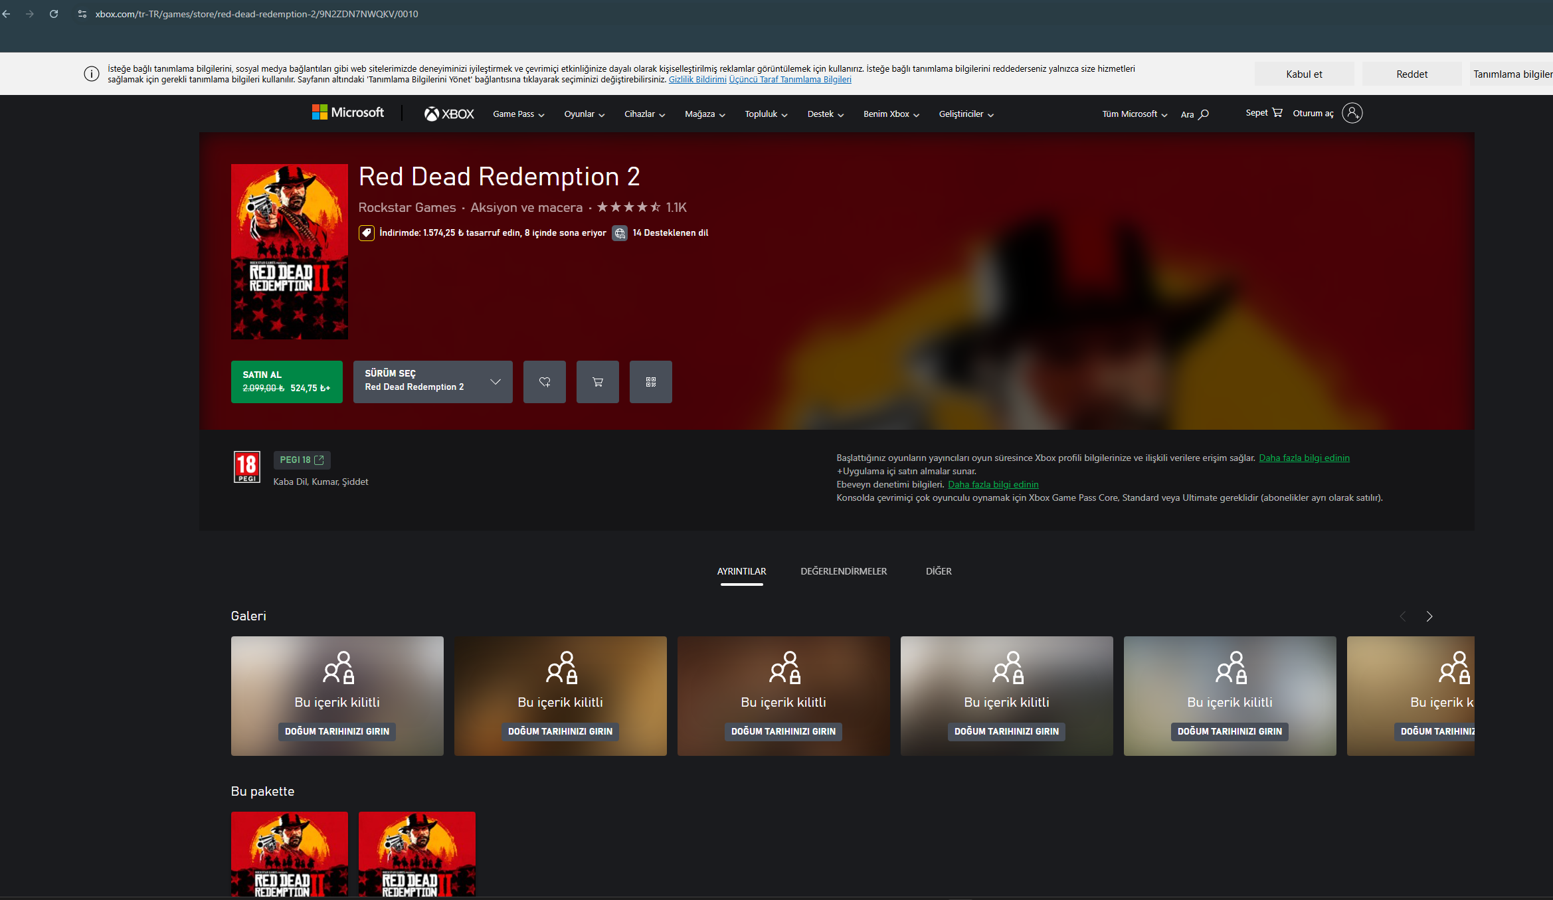Enter birth date on fifth gallery item
This screenshot has width=1553, height=900.
[x=1230, y=732]
